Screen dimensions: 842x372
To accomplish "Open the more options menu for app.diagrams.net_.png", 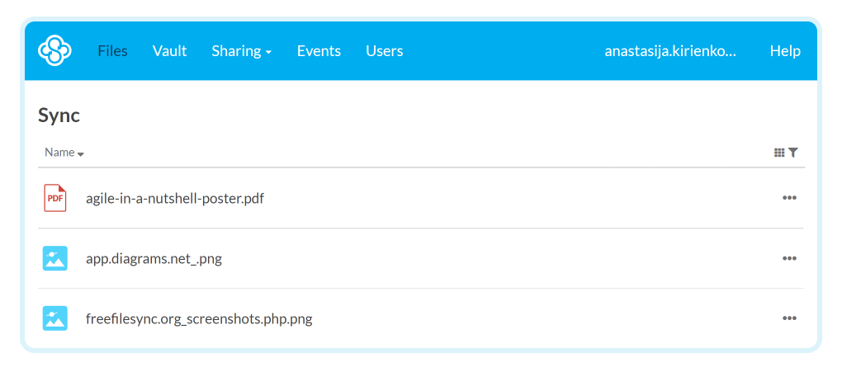I will (789, 258).
